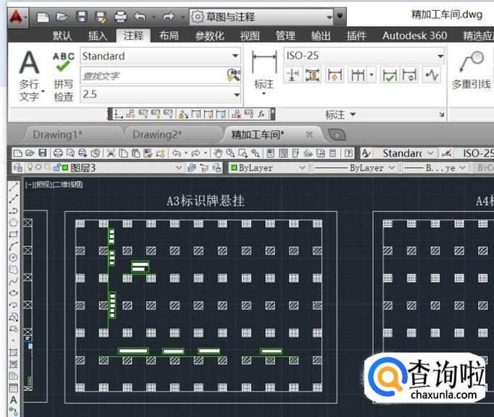Open the 草图与注释 workspace dropdown

pos(261,17)
